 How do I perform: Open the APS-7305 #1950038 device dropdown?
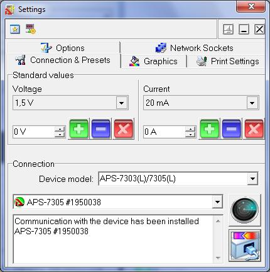click(217, 202)
